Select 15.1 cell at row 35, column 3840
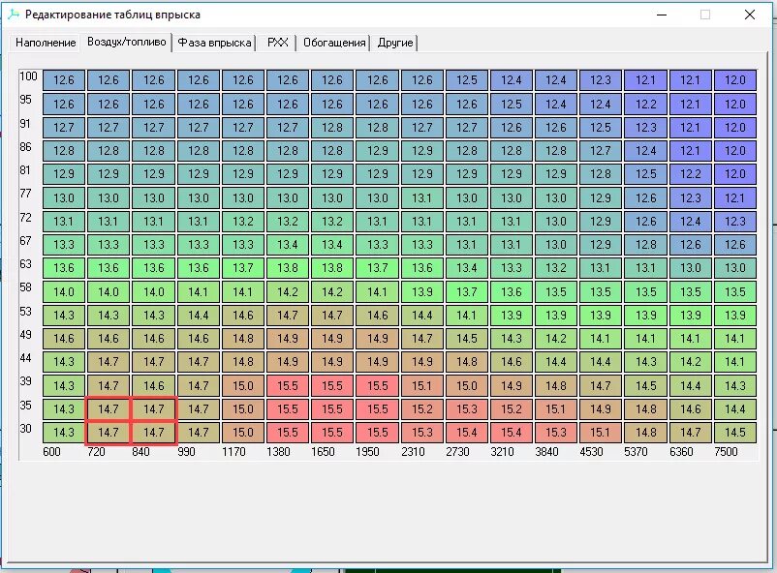Viewport: 777px width, 573px height. (x=556, y=409)
